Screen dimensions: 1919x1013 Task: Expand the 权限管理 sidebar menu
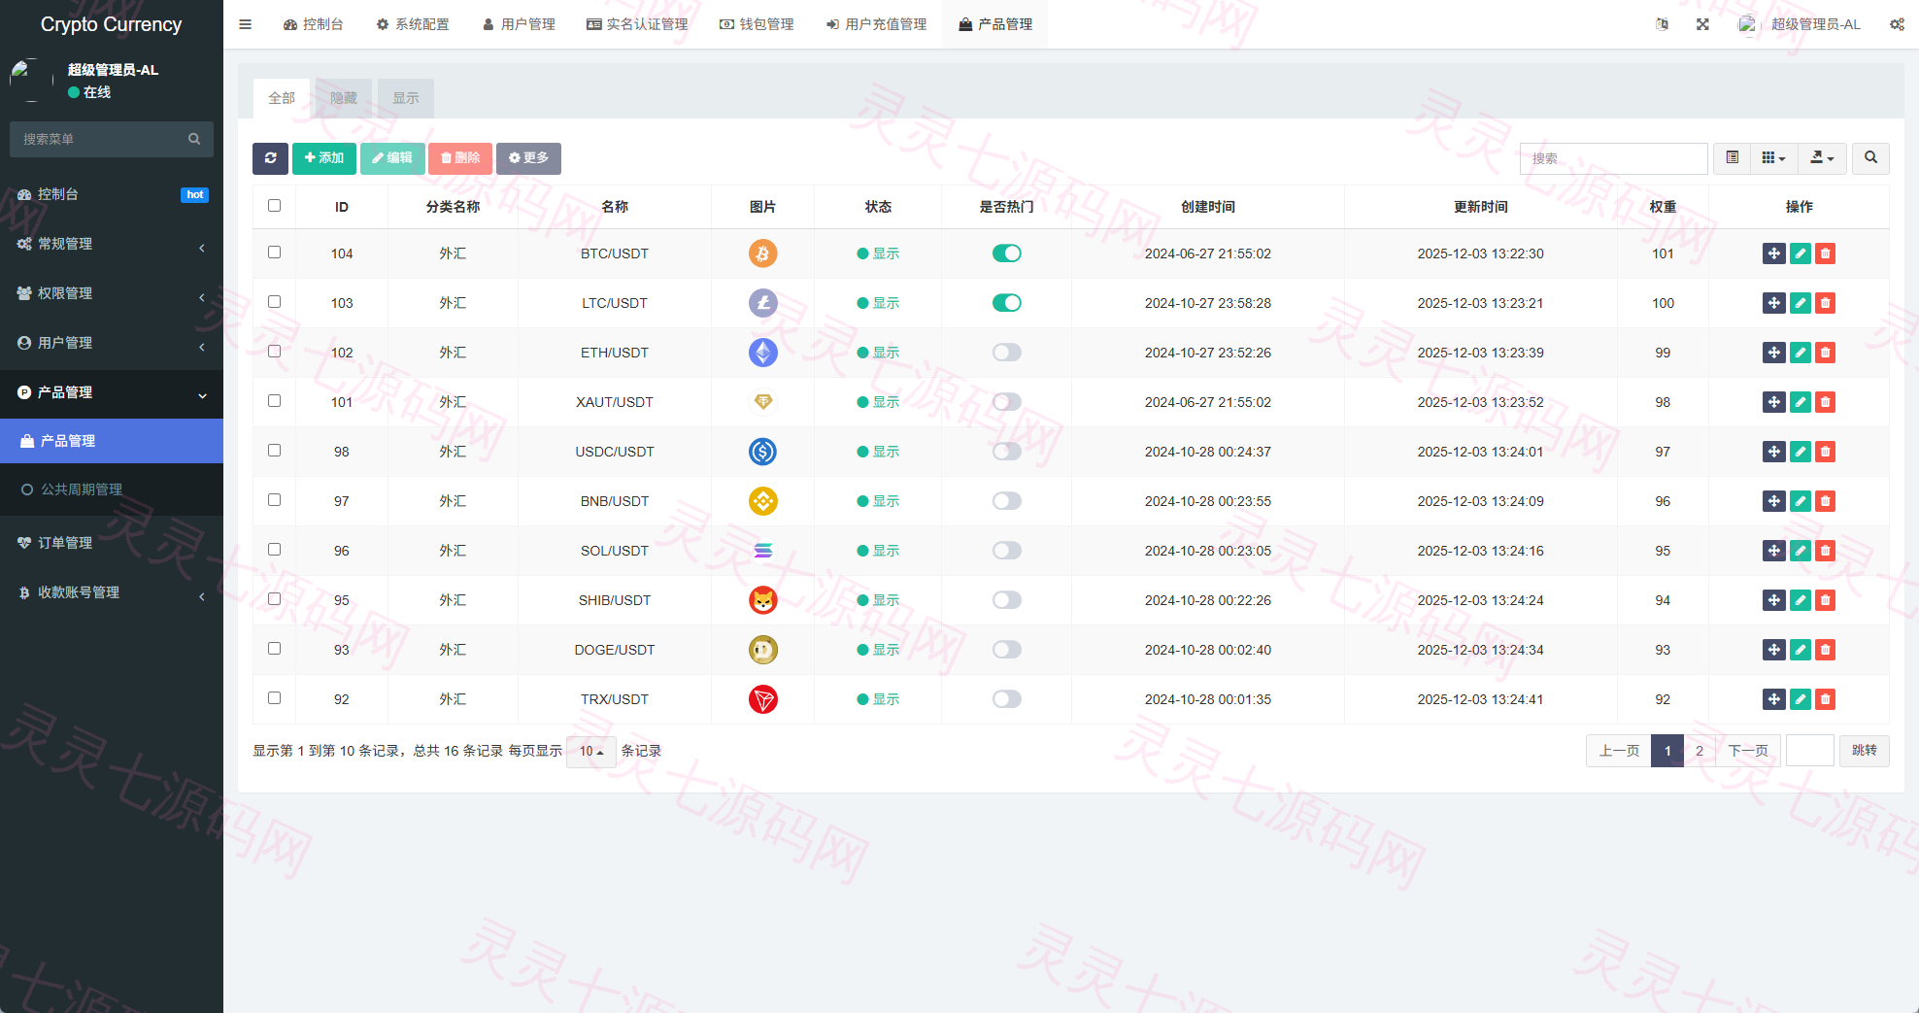(112, 293)
